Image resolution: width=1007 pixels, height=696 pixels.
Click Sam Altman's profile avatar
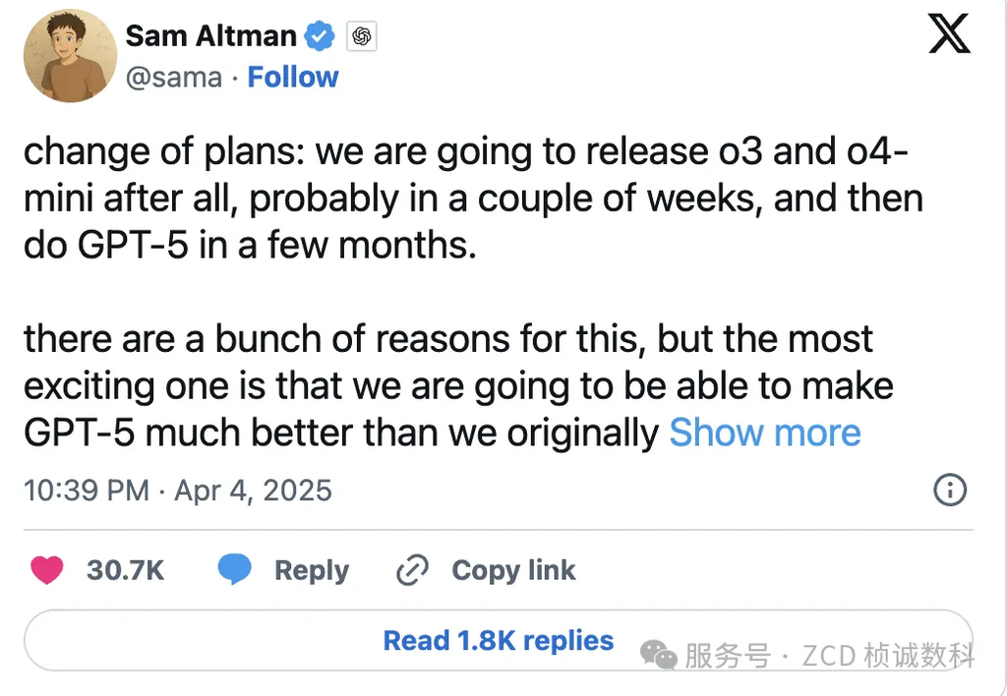point(70,56)
